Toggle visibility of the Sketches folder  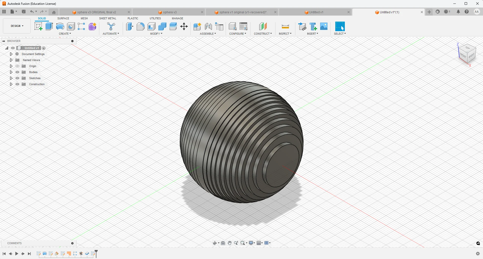(17, 78)
